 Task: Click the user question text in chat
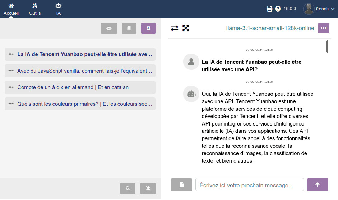pos(251,66)
